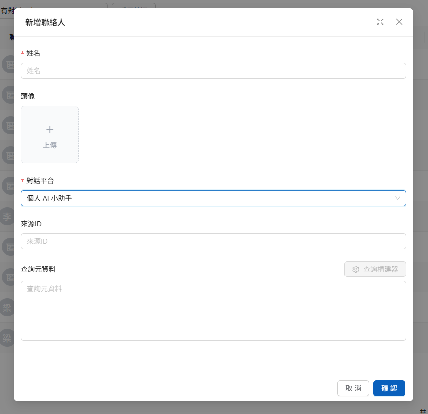The height and width of the screenshot is (414, 428).
Task: Click the chevron arrow of 對話平台 dropdown
Action: (397, 198)
